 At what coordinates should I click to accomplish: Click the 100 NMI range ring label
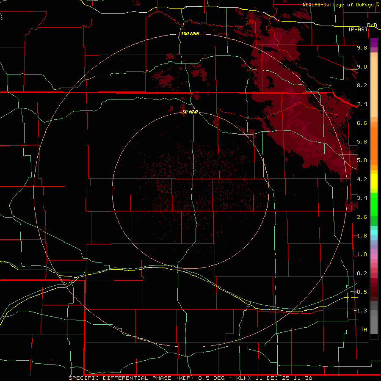tap(190, 33)
